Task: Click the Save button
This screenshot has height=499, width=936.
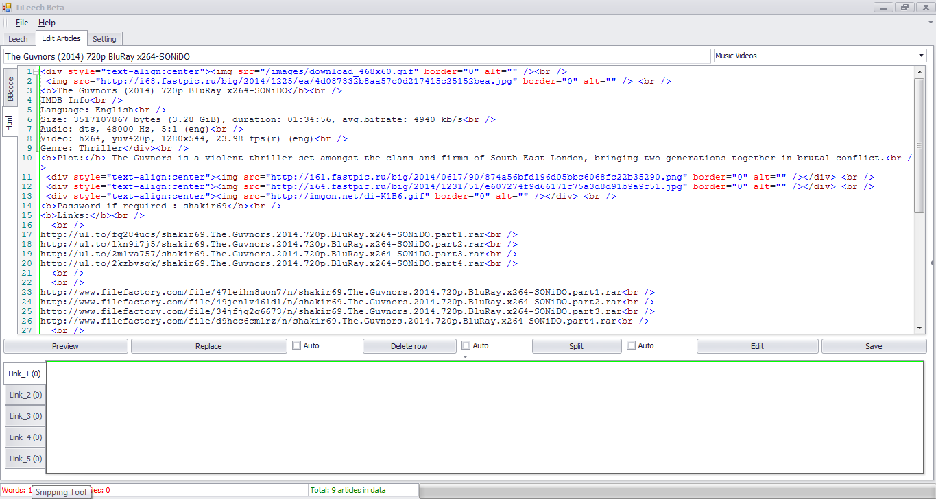Action: coord(874,346)
